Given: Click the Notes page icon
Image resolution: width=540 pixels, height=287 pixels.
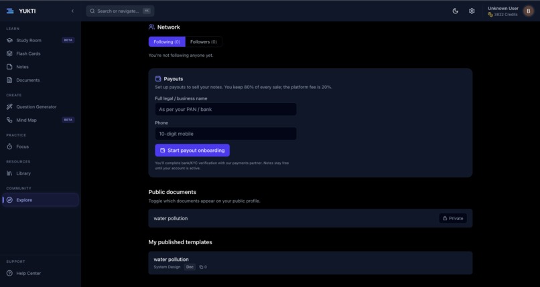Looking at the screenshot, I should [9, 67].
